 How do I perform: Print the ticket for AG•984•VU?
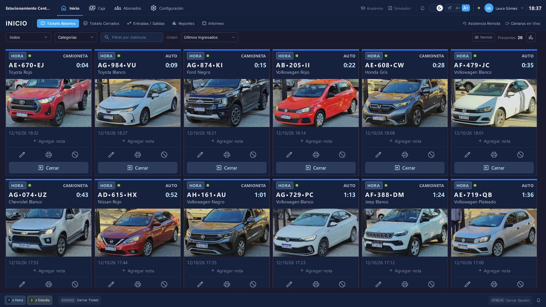[138, 155]
